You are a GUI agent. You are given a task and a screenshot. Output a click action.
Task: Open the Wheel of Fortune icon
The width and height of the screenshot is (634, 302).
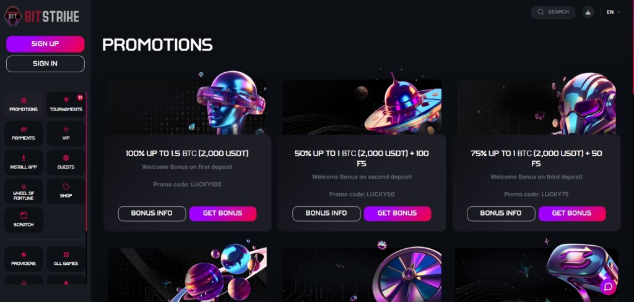[24, 190]
